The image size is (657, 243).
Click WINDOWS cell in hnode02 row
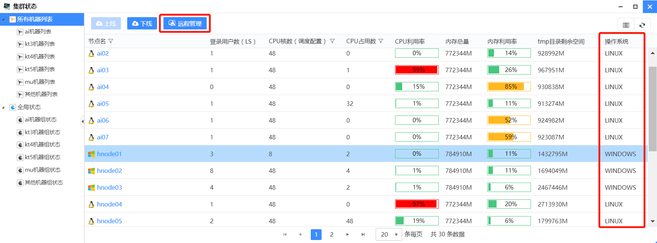(620, 171)
